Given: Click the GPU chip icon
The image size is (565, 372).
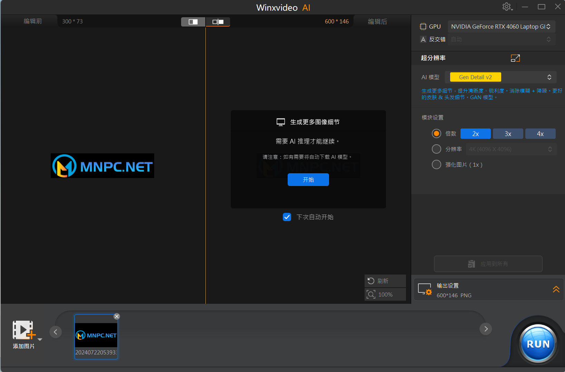Looking at the screenshot, I should (x=423, y=27).
